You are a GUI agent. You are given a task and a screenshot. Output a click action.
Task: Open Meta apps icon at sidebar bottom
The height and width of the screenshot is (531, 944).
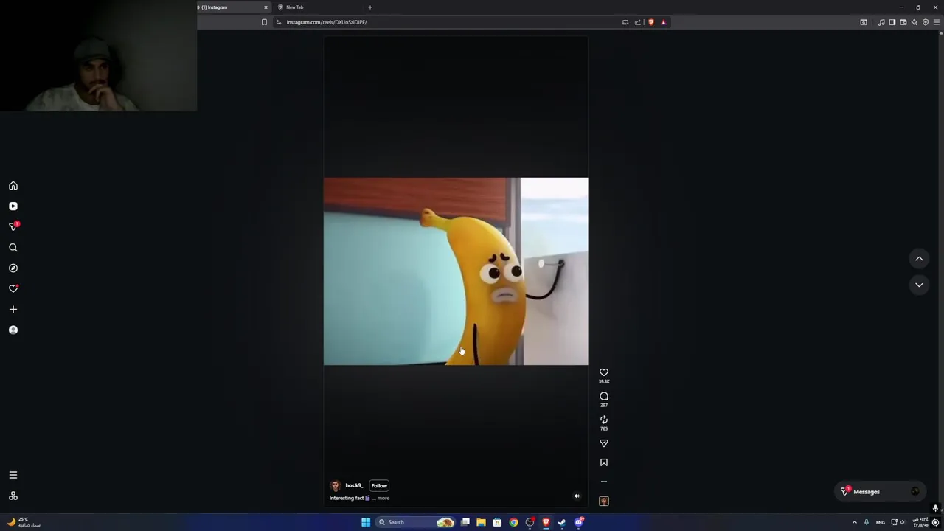click(13, 496)
